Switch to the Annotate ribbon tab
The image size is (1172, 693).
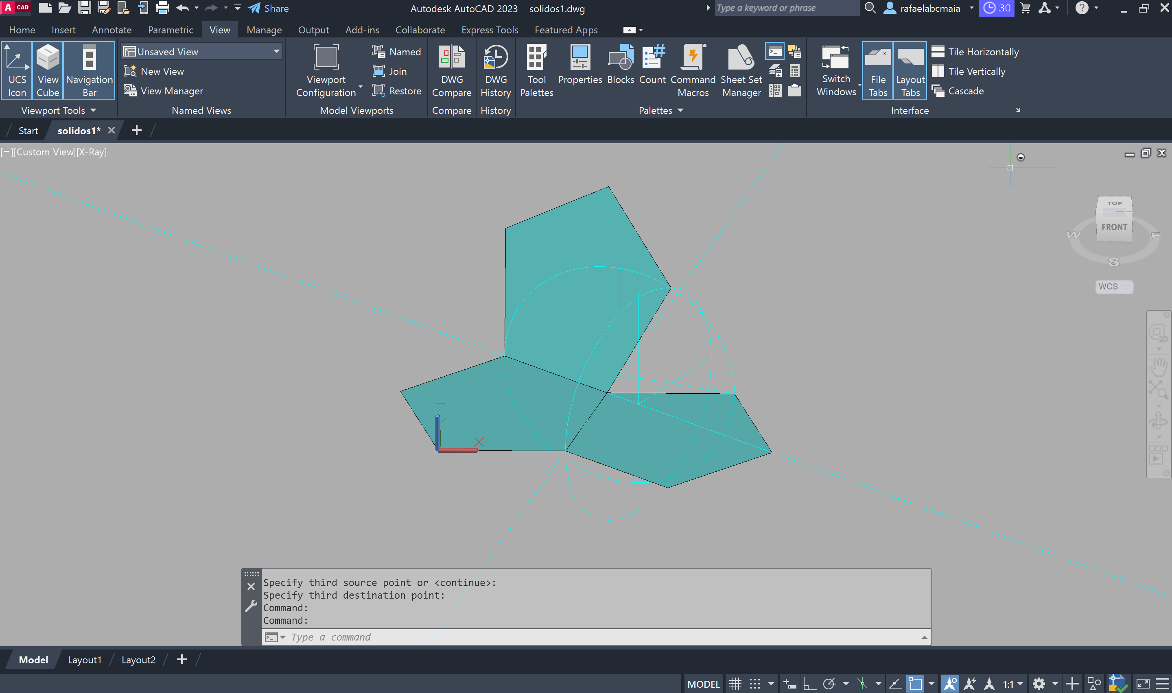coord(112,30)
